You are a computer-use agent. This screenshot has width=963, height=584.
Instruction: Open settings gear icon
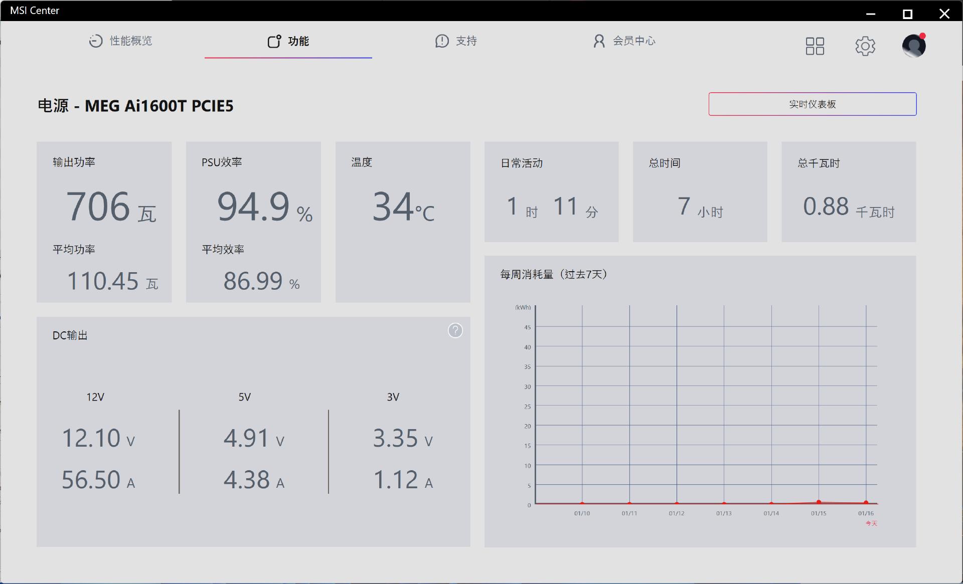pos(865,46)
